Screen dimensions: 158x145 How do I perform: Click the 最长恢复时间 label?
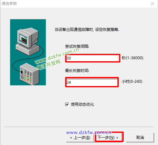coord(77,71)
